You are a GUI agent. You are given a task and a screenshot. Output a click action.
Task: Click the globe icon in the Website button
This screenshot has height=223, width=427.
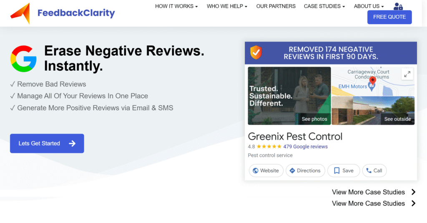click(x=256, y=171)
